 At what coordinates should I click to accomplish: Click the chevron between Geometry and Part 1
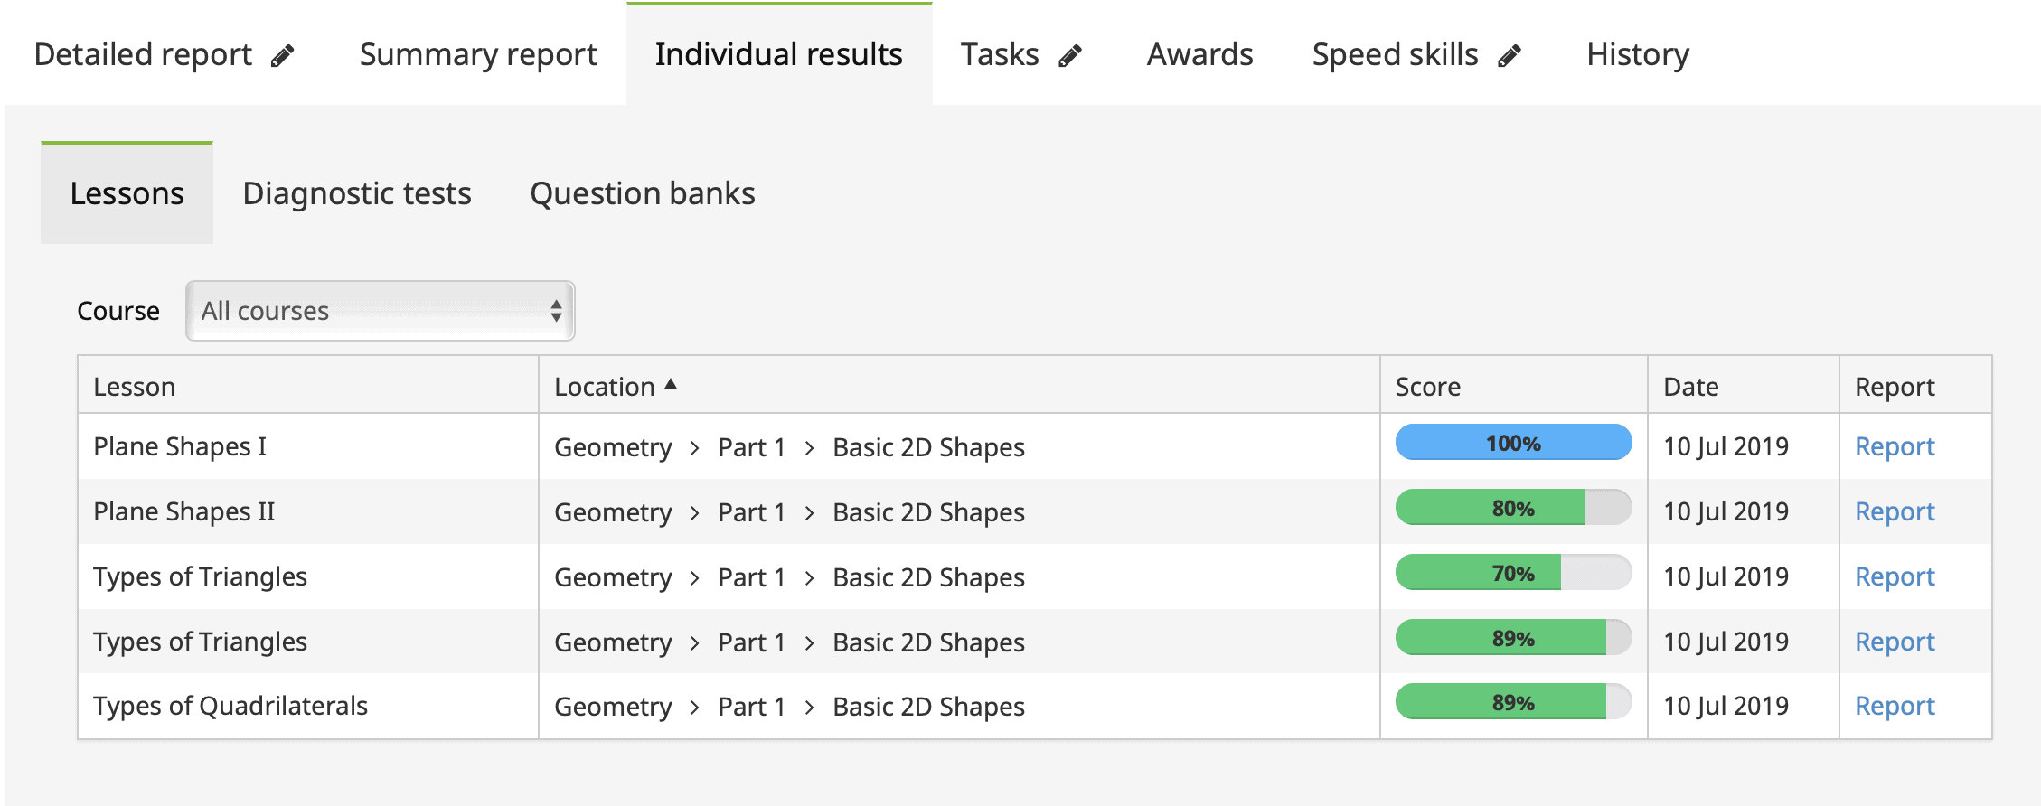coord(694,446)
